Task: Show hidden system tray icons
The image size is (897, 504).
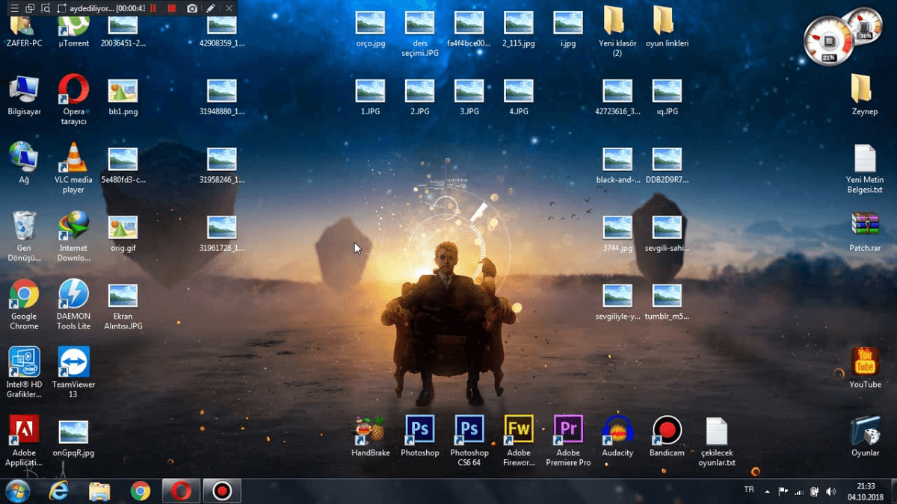Action: tap(767, 491)
